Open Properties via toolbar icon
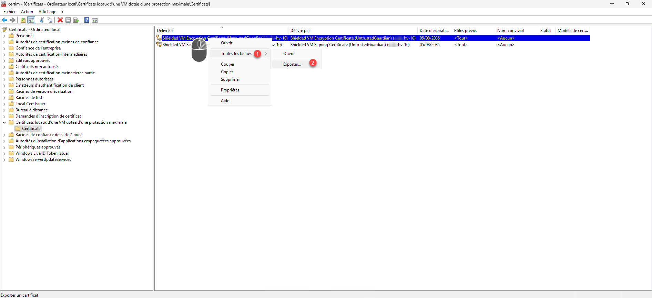Viewport: 652px width, 298px height. tap(68, 20)
